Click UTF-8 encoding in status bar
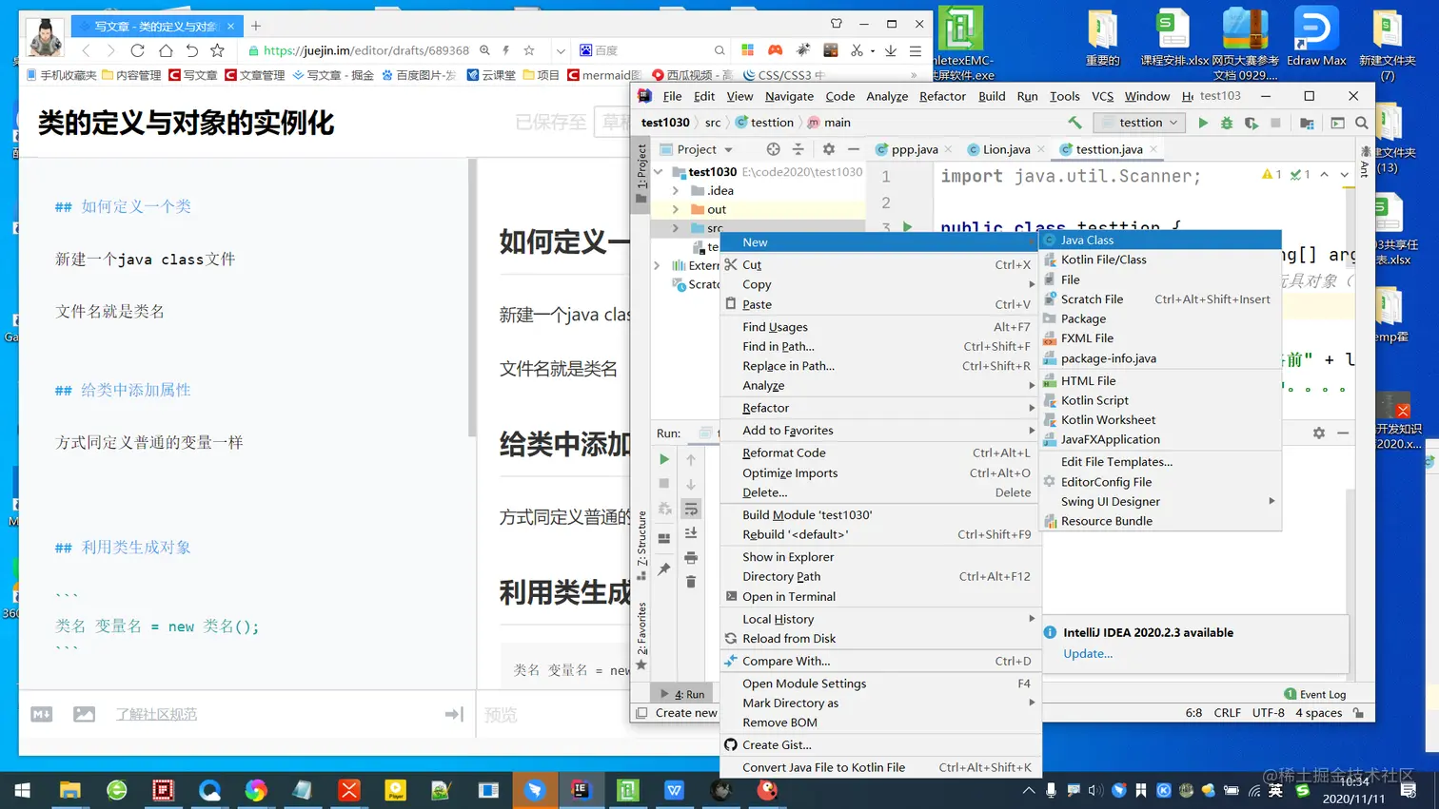Screen dimensions: 1439x809 click(x=1268, y=713)
